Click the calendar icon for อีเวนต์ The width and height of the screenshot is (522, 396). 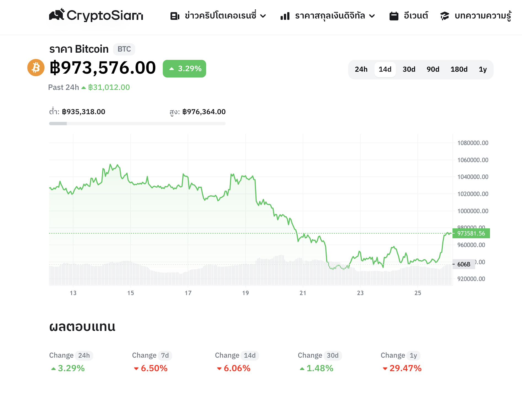pyautogui.click(x=394, y=16)
